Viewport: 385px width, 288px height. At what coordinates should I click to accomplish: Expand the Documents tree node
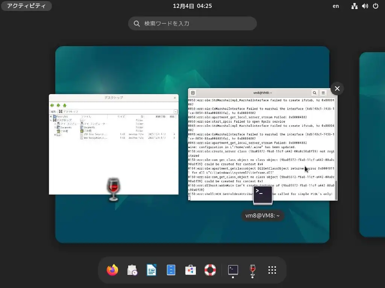click(x=55, y=127)
